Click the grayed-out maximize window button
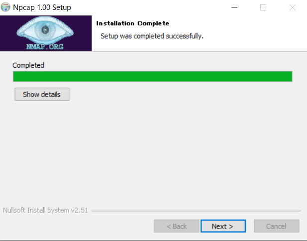307x241 pixels. (x=263, y=7)
